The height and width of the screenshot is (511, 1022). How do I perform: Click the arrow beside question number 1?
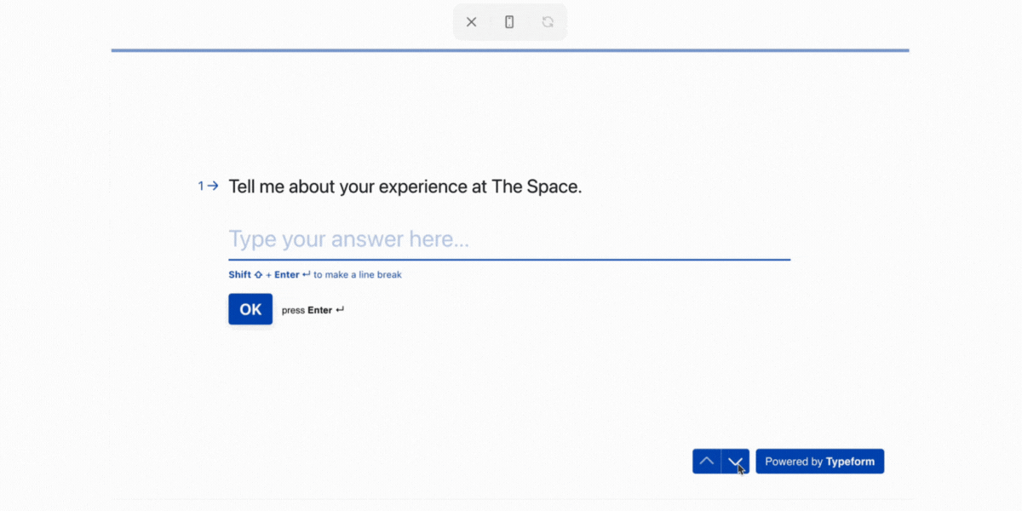pyautogui.click(x=213, y=186)
